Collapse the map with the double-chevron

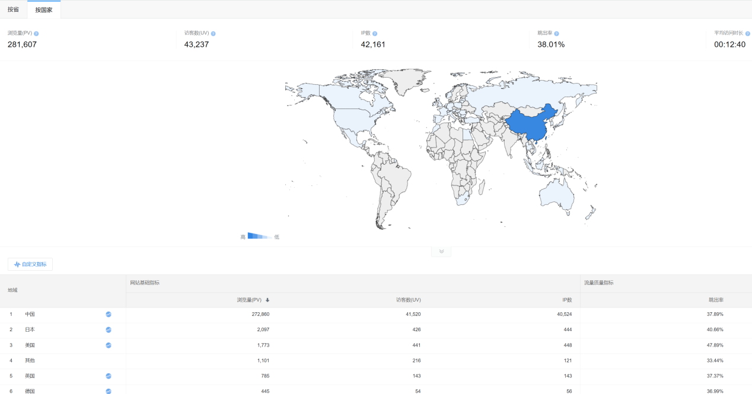[441, 252]
